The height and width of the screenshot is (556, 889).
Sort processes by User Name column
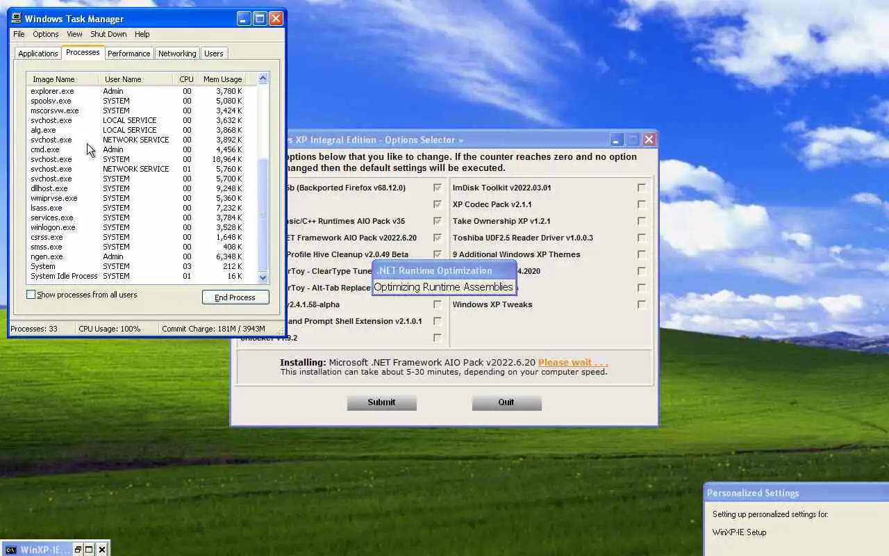pyautogui.click(x=135, y=79)
